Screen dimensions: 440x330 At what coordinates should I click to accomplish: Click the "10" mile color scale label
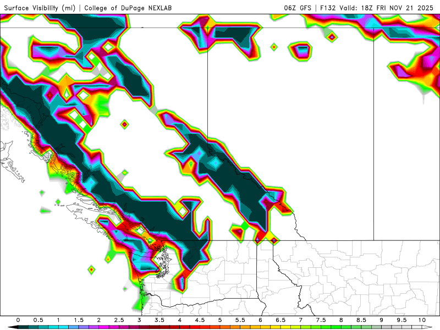422,320
